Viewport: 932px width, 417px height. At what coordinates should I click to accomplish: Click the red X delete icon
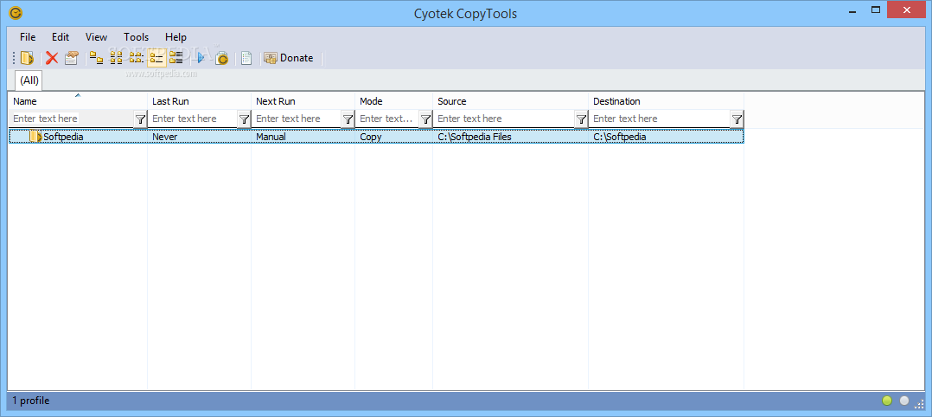click(52, 58)
